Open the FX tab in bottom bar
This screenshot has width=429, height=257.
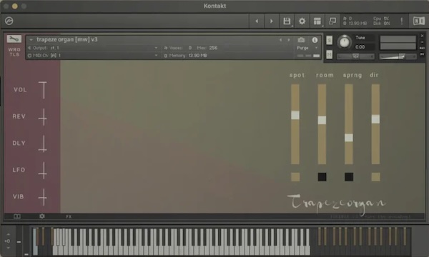pos(69,216)
